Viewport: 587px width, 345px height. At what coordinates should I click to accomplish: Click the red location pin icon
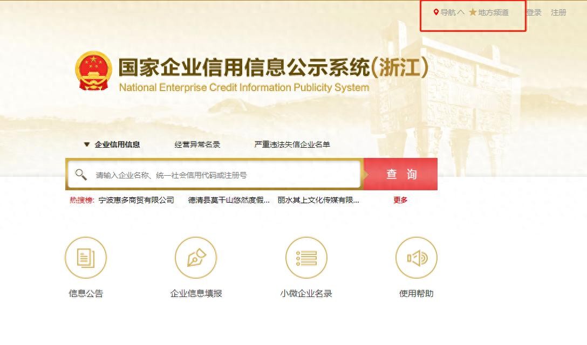point(436,12)
